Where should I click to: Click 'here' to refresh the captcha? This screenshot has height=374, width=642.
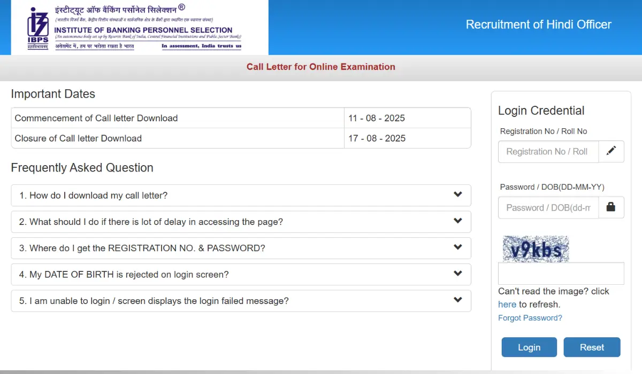point(507,304)
